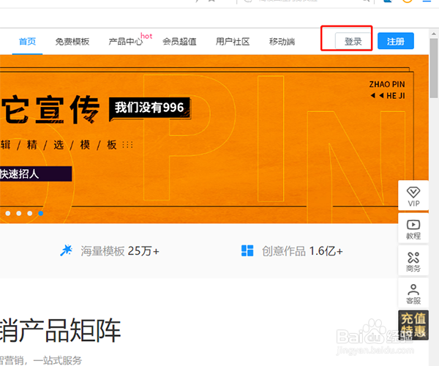Click the 海量模板 25万+ text
The image size is (439, 366).
[120, 251]
